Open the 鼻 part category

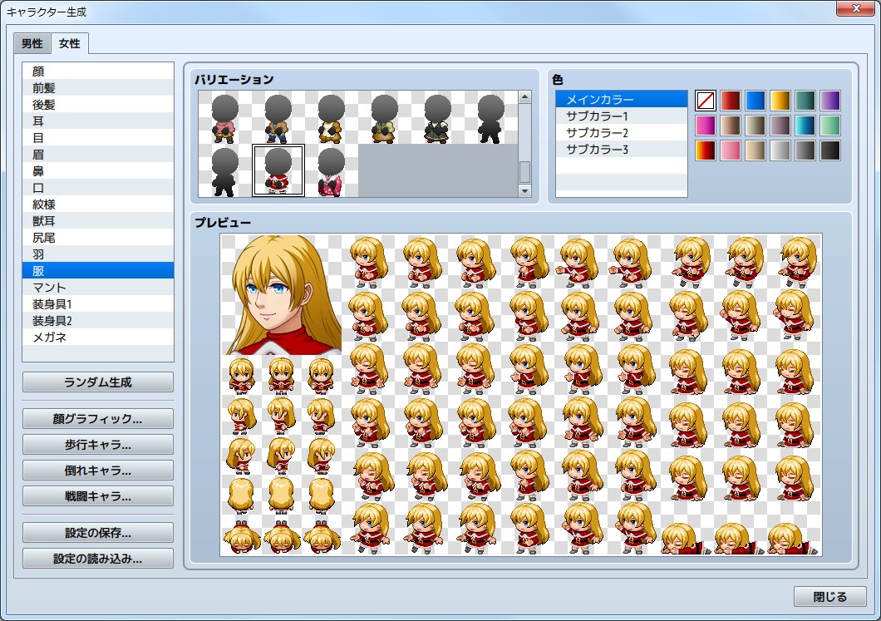(98, 171)
